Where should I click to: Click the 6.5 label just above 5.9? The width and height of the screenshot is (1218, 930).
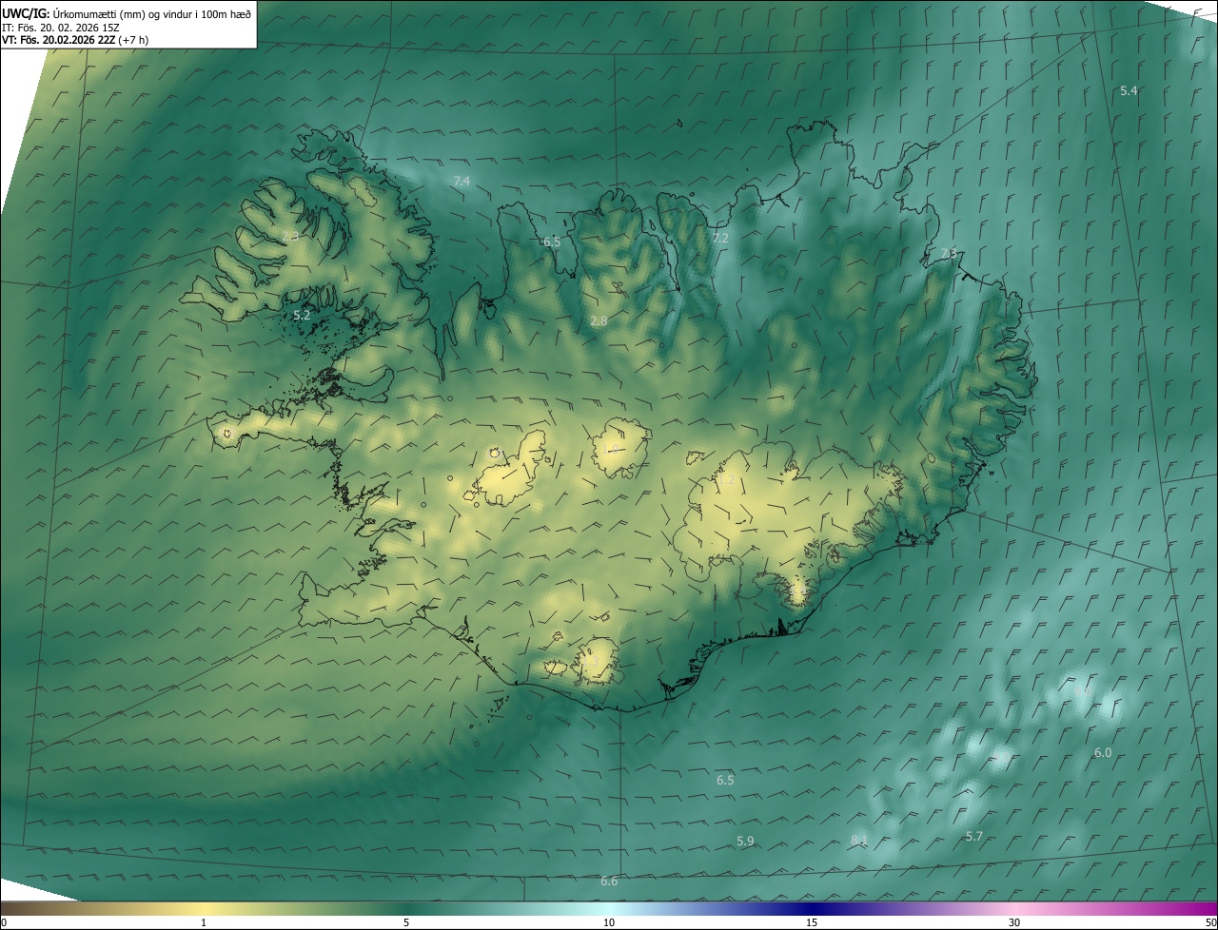[725, 780]
